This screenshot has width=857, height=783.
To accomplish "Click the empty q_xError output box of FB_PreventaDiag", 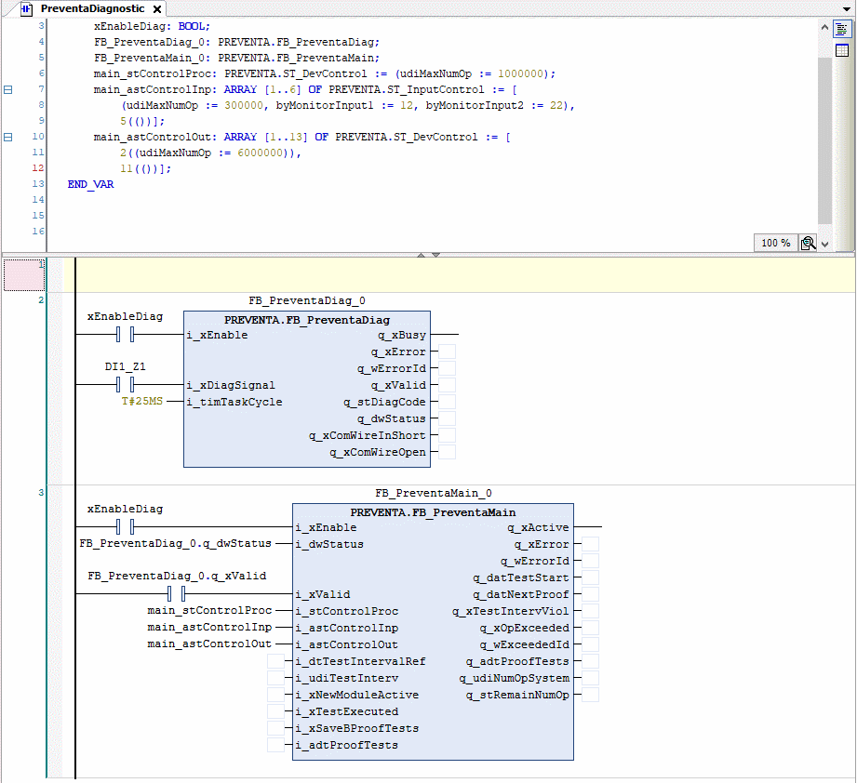I will [447, 352].
